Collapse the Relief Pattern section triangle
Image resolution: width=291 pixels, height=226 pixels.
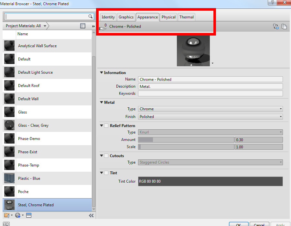tap(102, 126)
